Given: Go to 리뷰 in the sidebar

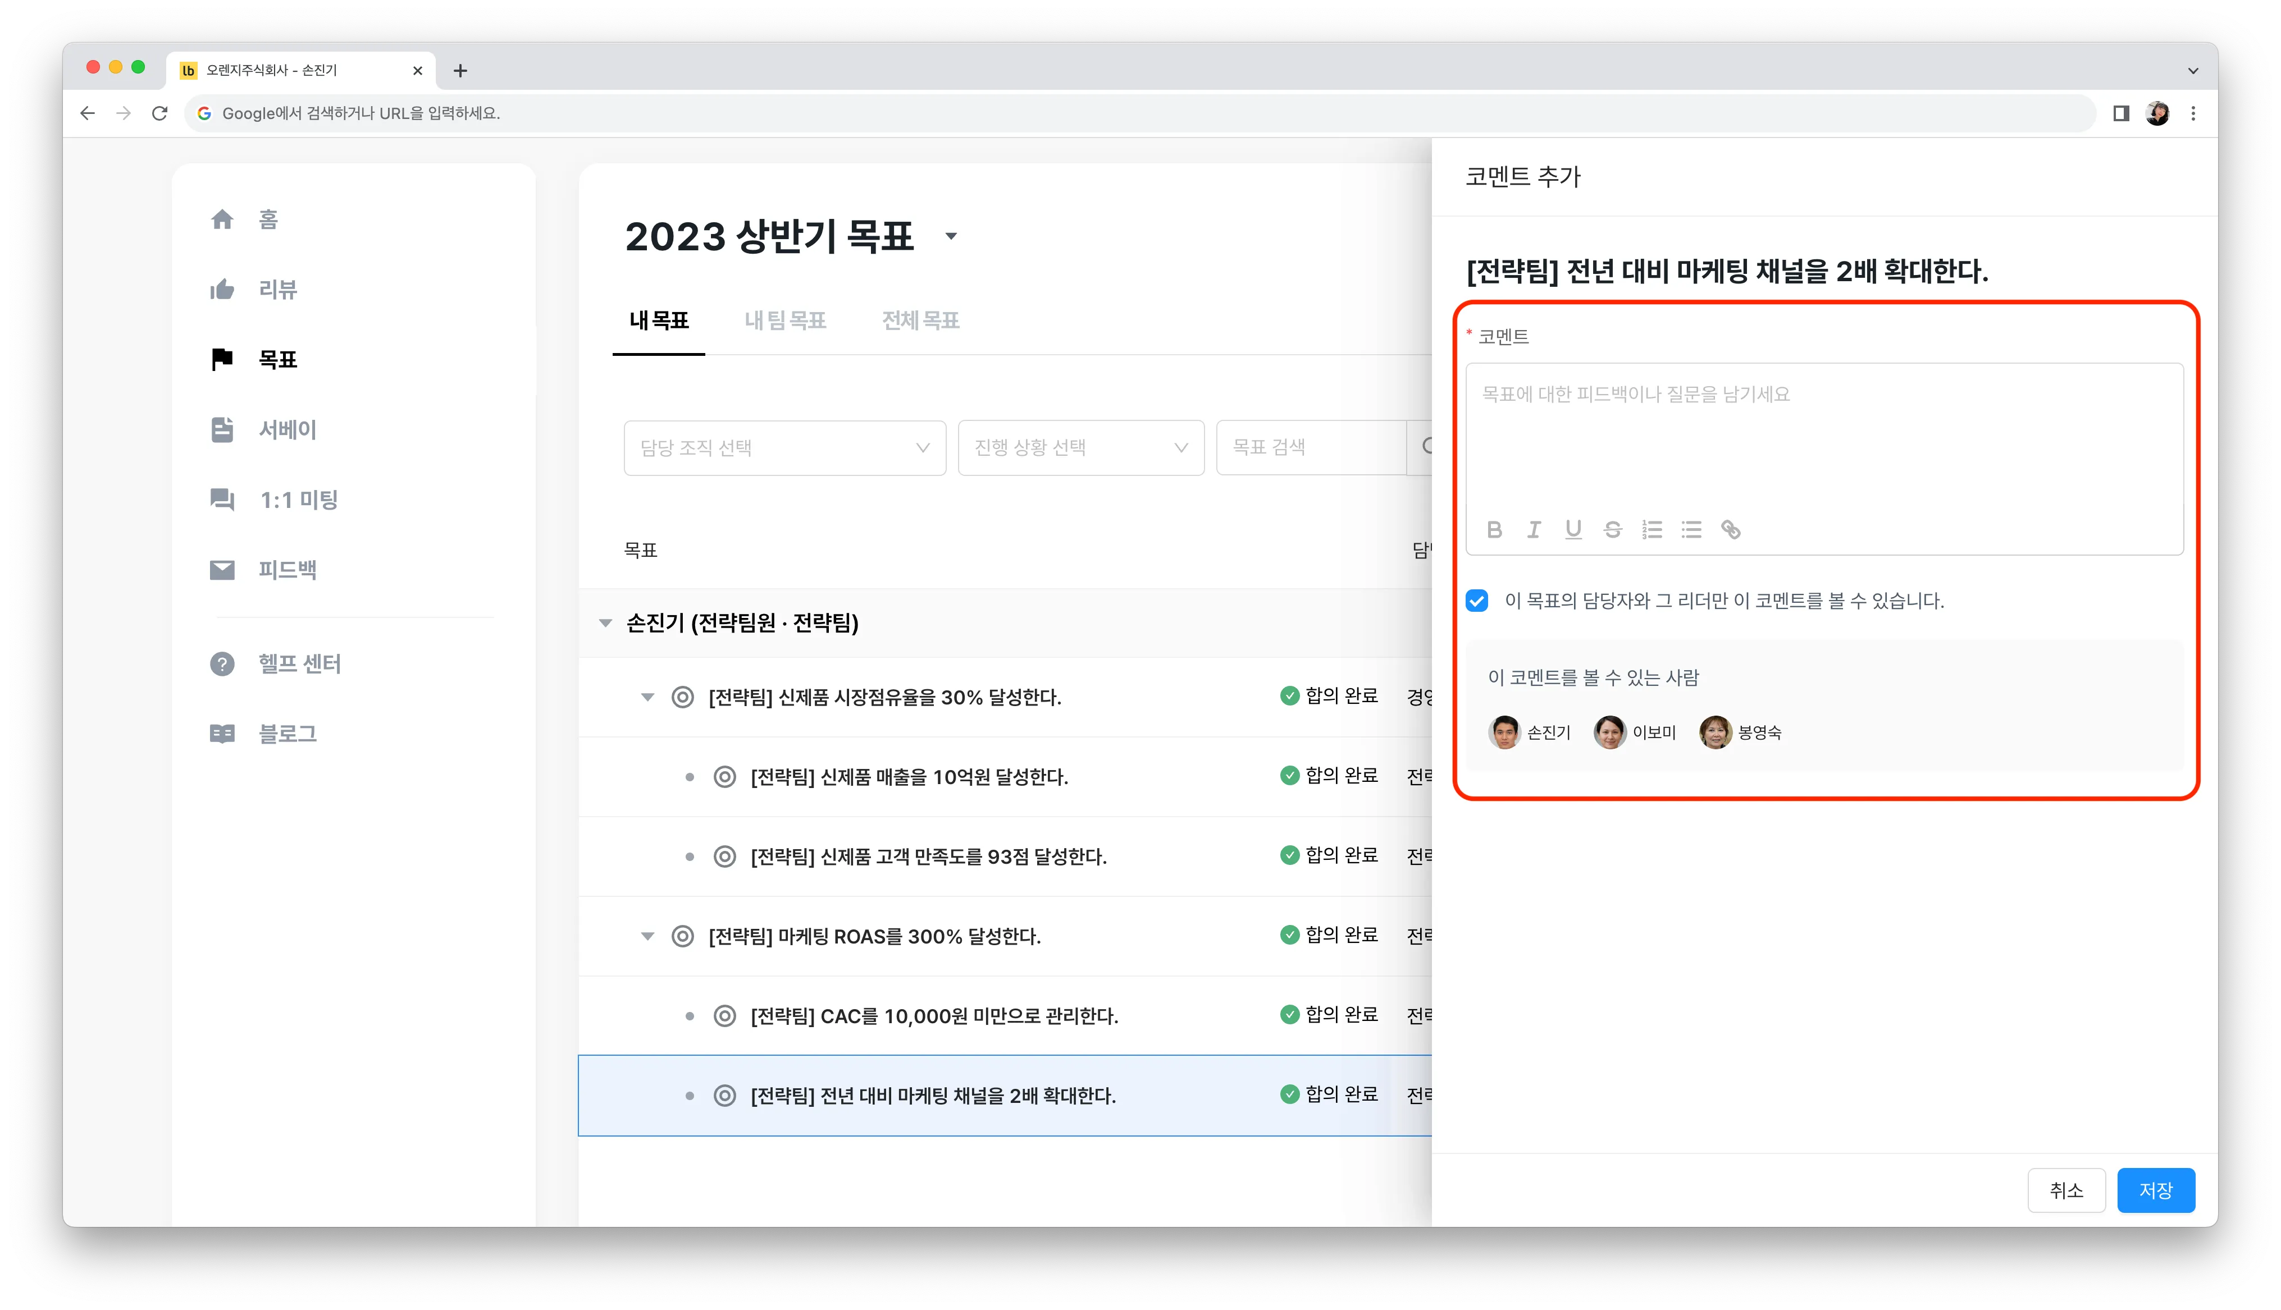Looking at the screenshot, I should click(277, 290).
